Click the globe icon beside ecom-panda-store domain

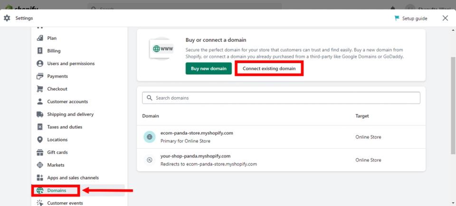(150, 137)
